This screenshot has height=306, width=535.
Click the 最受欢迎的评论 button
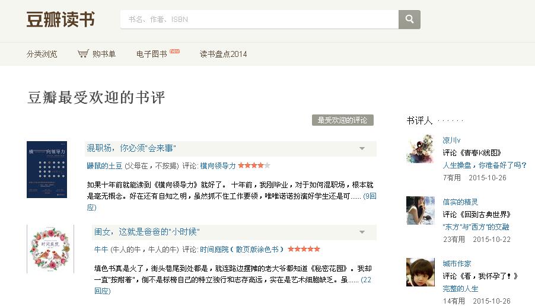343,120
